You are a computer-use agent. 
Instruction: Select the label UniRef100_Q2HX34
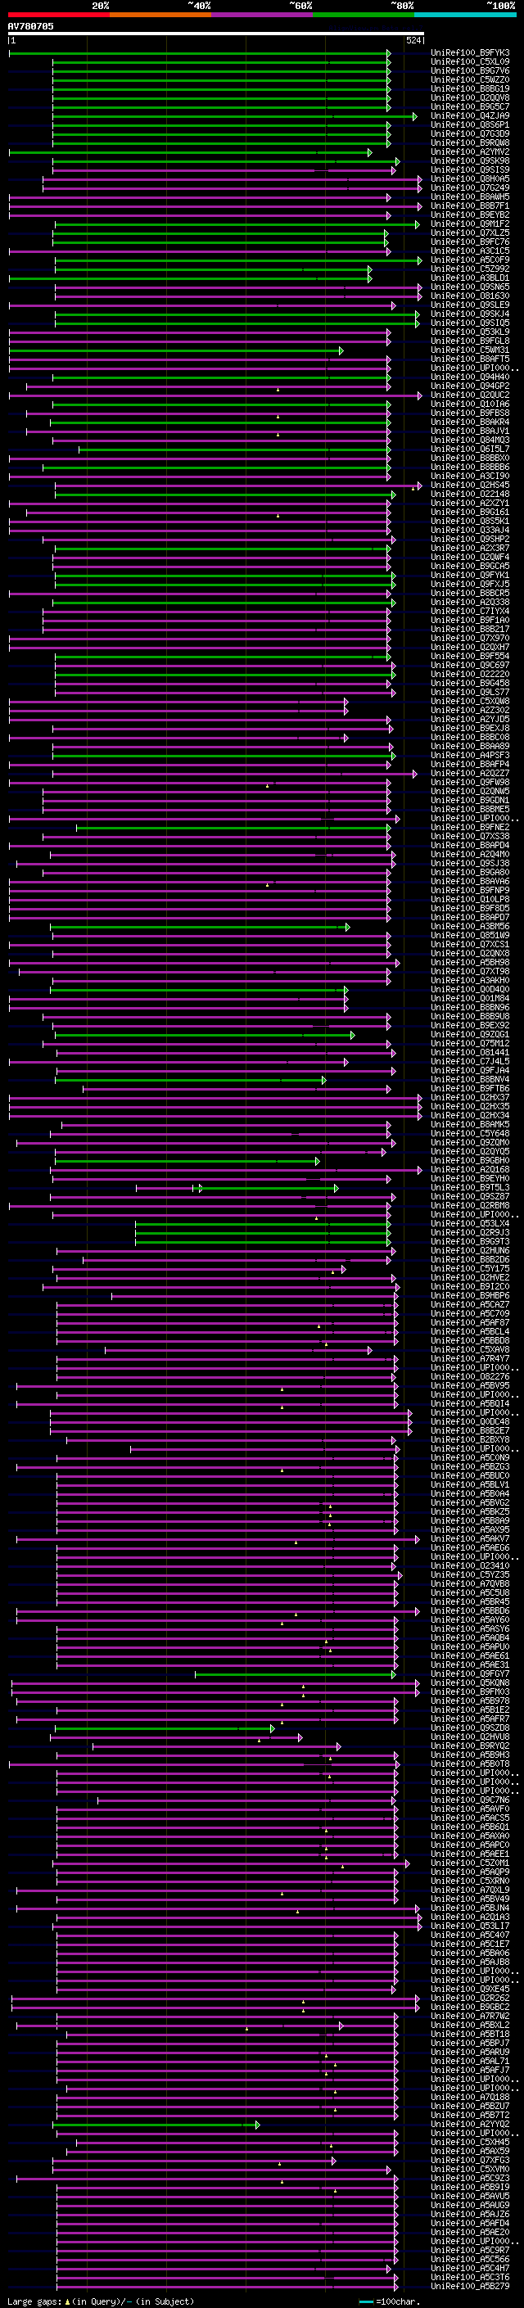[x=470, y=1115]
